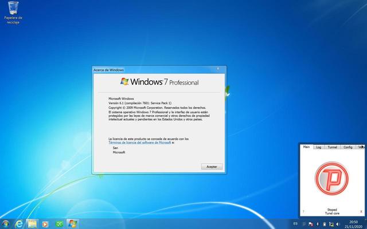This screenshot has width=367, height=229.
Task: Click the Copyright 2009 Microsoft Corporation line
Action: pyautogui.click(x=157, y=108)
